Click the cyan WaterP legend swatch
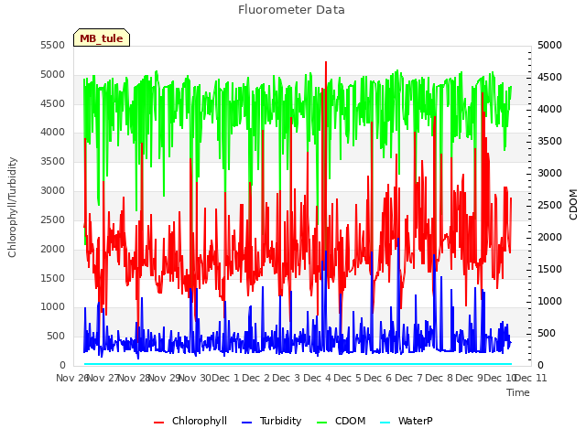This screenshot has height=439, width=586. point(385,423)
